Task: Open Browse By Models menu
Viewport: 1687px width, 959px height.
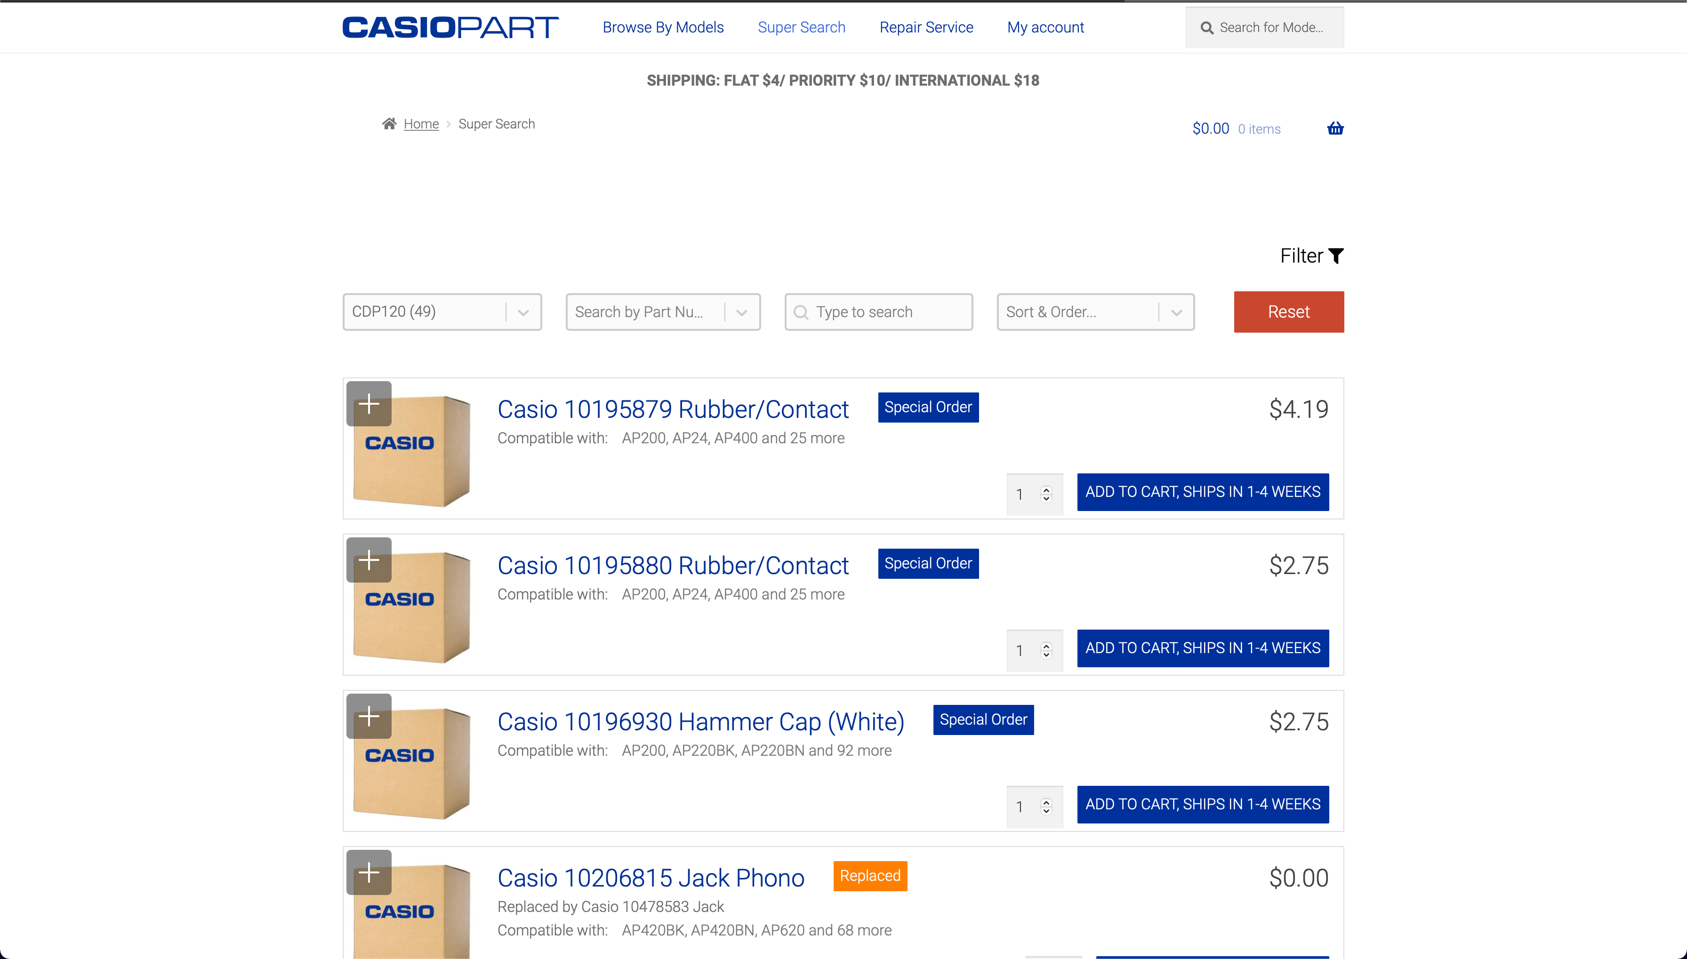Action: pyautogui.click(x=663, y=27)
